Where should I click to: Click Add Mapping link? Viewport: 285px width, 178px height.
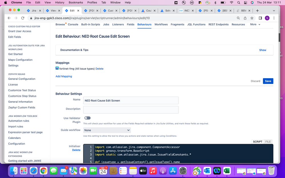point(64,76)
